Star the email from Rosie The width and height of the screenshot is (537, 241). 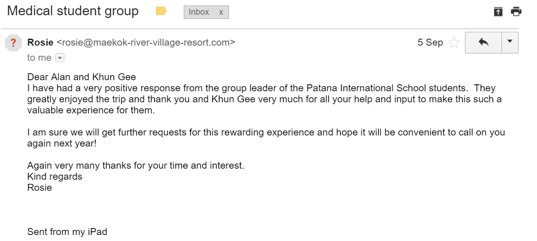coord(454,43)
